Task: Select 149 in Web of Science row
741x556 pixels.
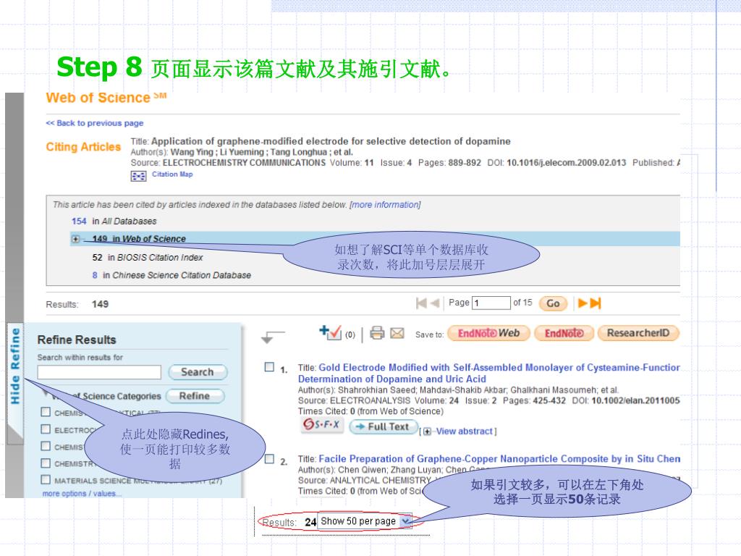Action: click(376, 239)
